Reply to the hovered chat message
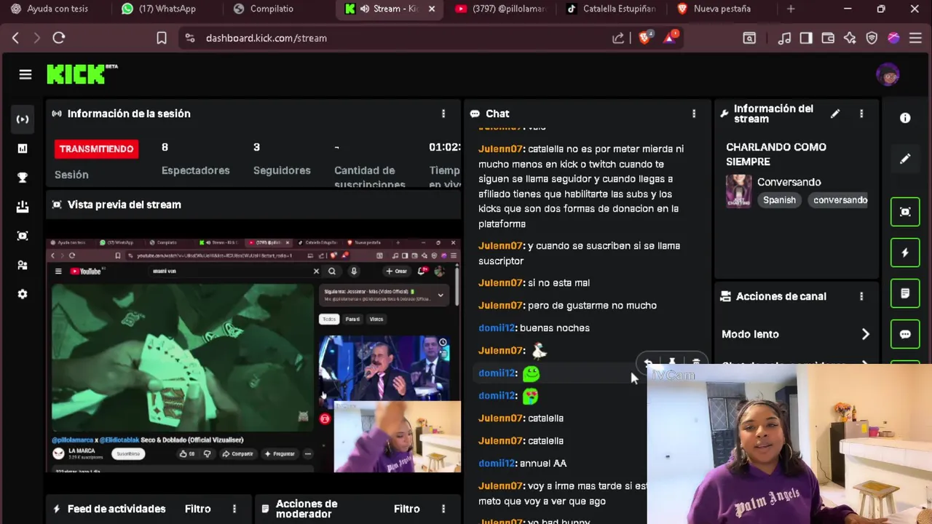 648,362
